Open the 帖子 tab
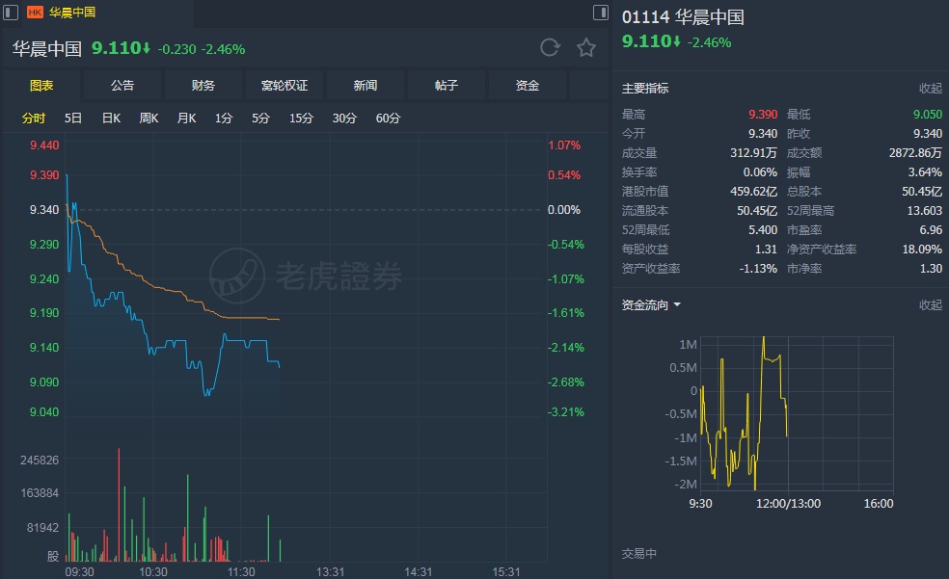Image resolution: width=949 pixels, height=579 pixels. [x=447, y=86]
